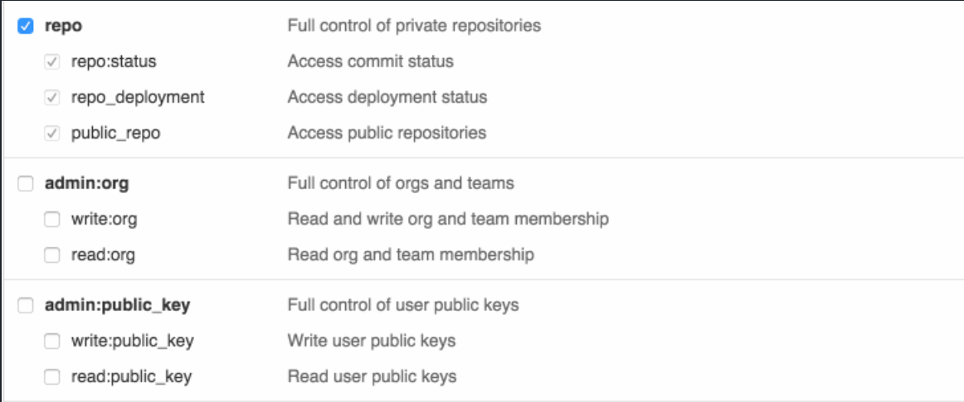Click the repo_deployment label text

pos(138,97)
